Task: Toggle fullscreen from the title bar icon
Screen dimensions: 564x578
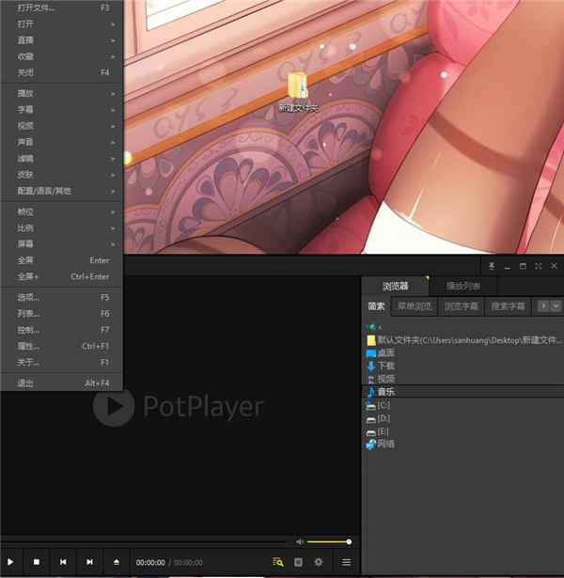Action: (539, 266)
